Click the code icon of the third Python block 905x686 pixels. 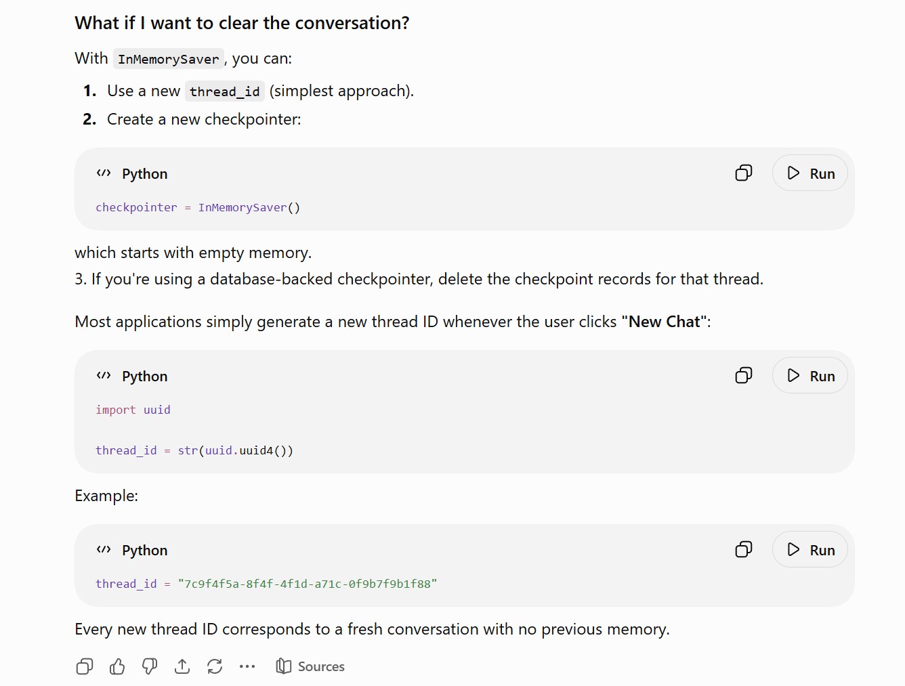104,550
